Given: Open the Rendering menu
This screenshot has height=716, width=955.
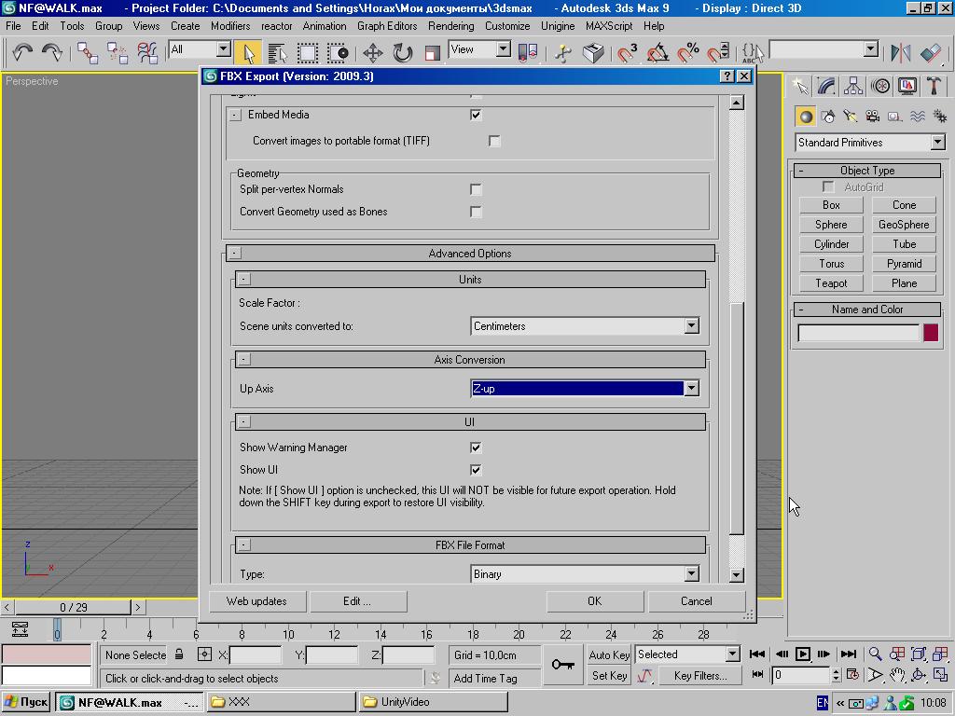Looking at the screenshot, I should [450, 26].
